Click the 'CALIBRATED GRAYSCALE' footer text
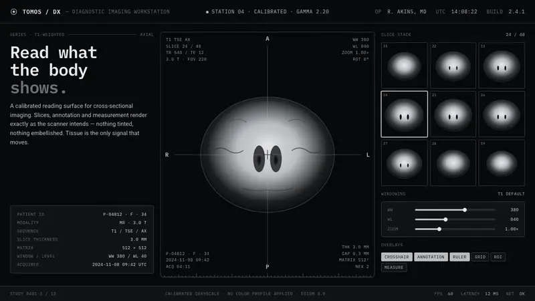This screenshot has width=535, height=301. pyautogui.click(x=192, y=294)
